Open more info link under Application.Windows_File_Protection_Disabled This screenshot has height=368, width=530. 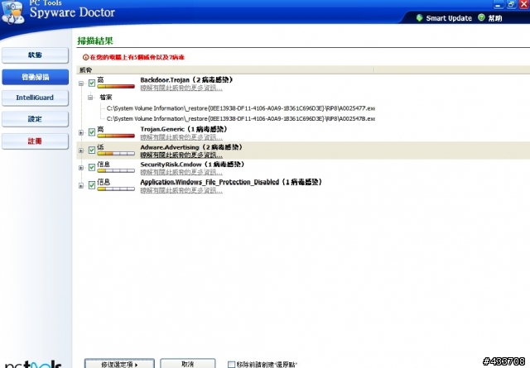181,190
